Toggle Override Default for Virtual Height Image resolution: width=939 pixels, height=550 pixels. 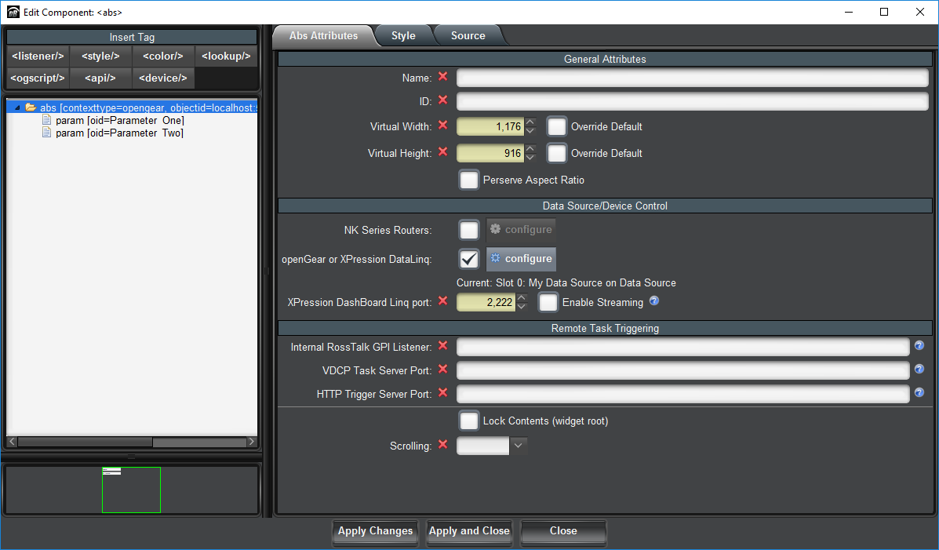pyautogui.click(x=556, y=153)
